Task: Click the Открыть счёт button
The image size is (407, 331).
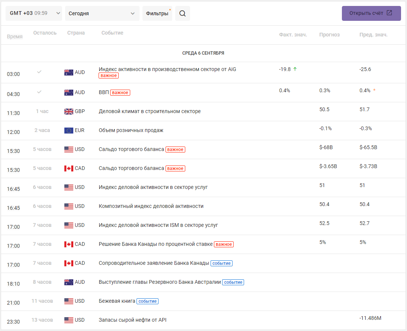Action: point(371,13)
